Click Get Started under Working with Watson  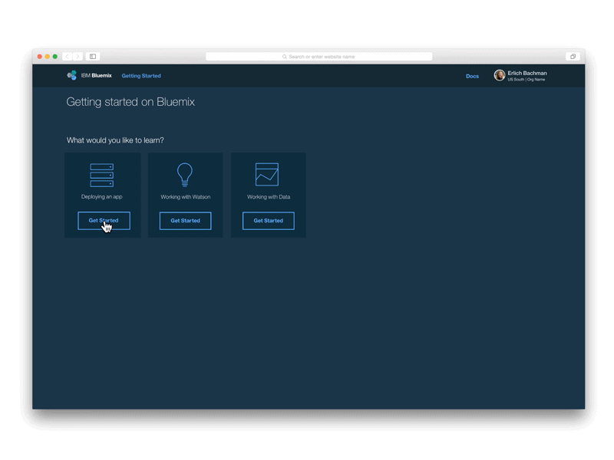coord(185,221)
